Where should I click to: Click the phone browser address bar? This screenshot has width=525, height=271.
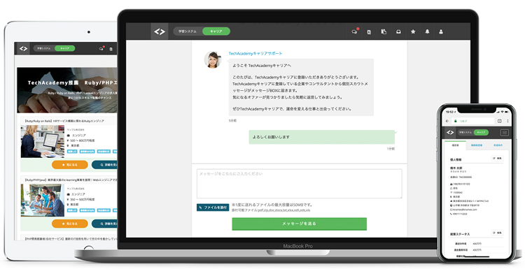pos(473,121)
